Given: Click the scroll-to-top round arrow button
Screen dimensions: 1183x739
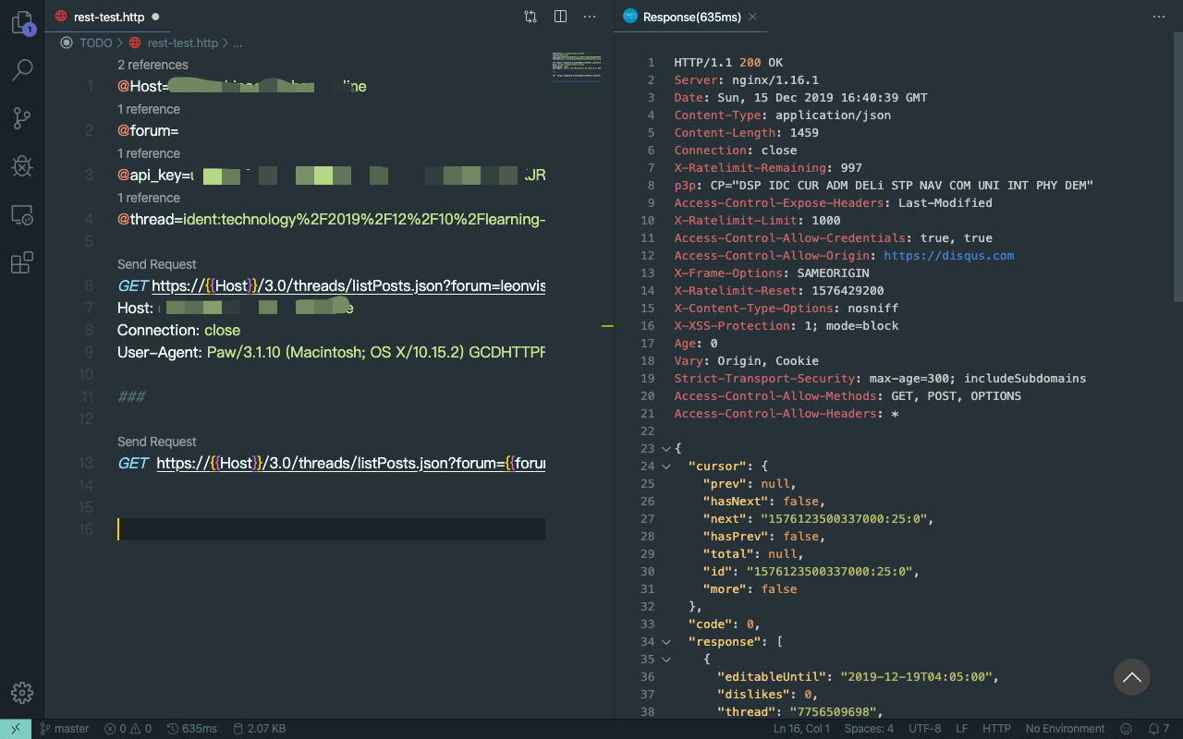Looking at the screenshot, I should click(1132, 677).
